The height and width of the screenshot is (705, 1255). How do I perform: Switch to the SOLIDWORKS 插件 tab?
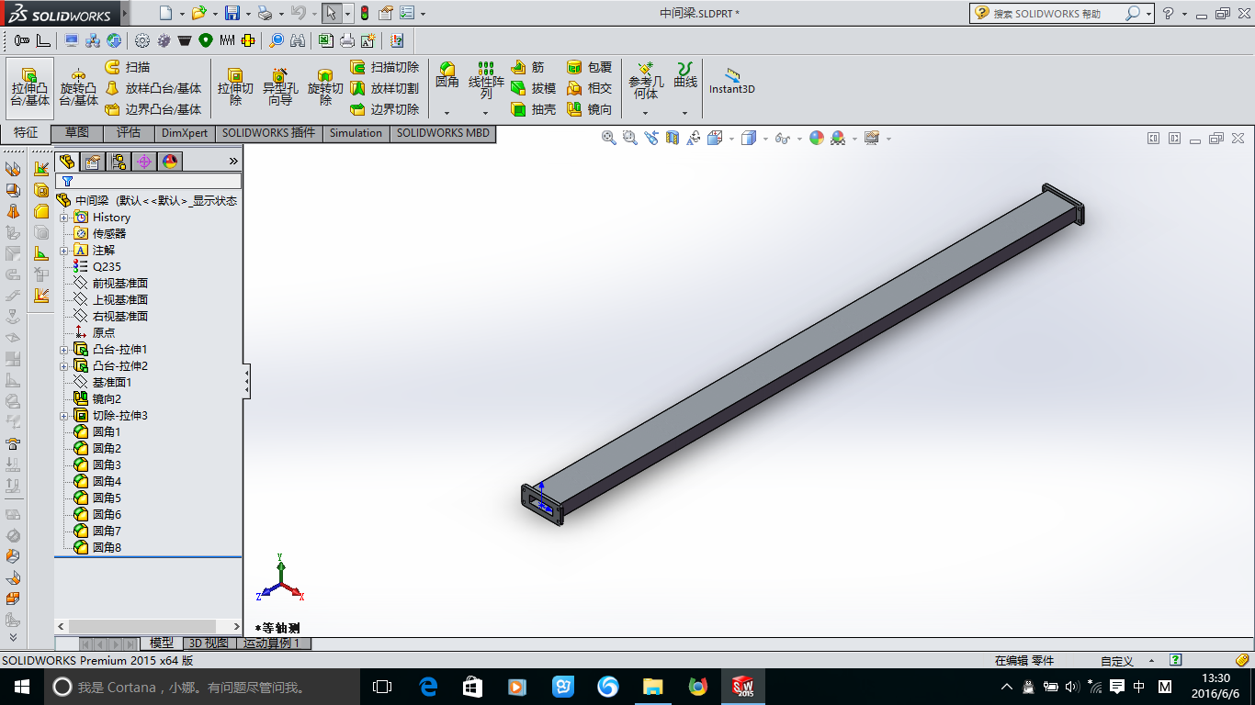268,133
